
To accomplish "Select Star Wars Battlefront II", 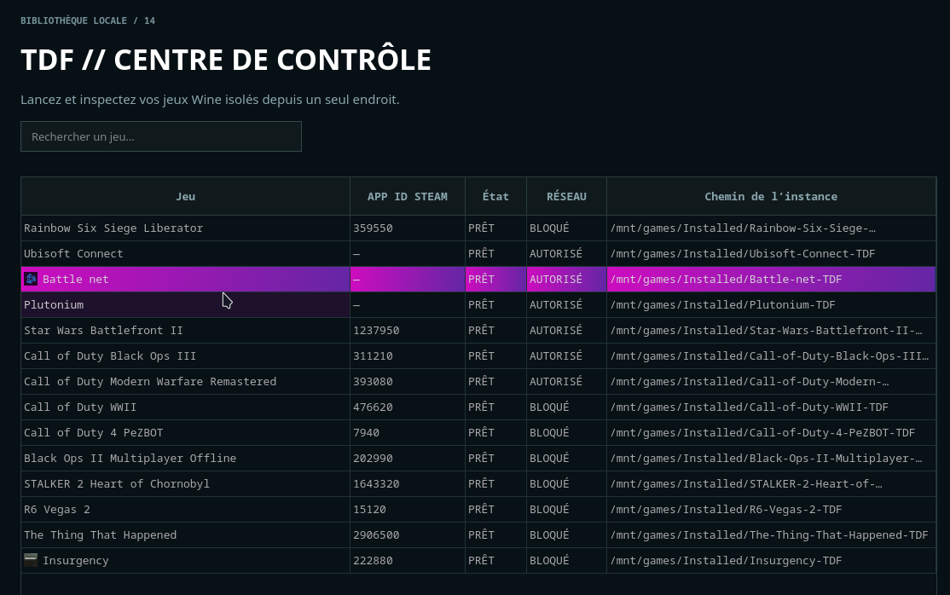I will click(103, 330).
